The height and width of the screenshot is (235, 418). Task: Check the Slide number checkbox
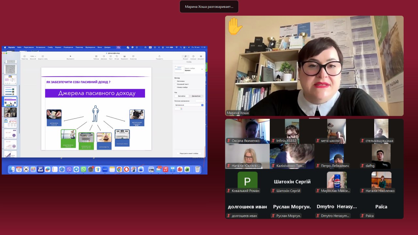point(175,87)
